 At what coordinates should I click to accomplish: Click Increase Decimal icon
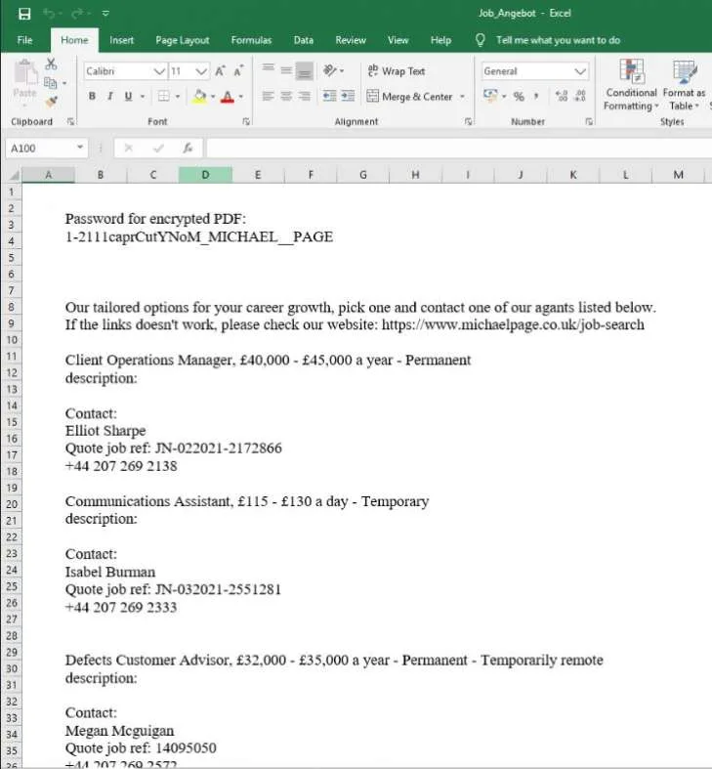562,96
